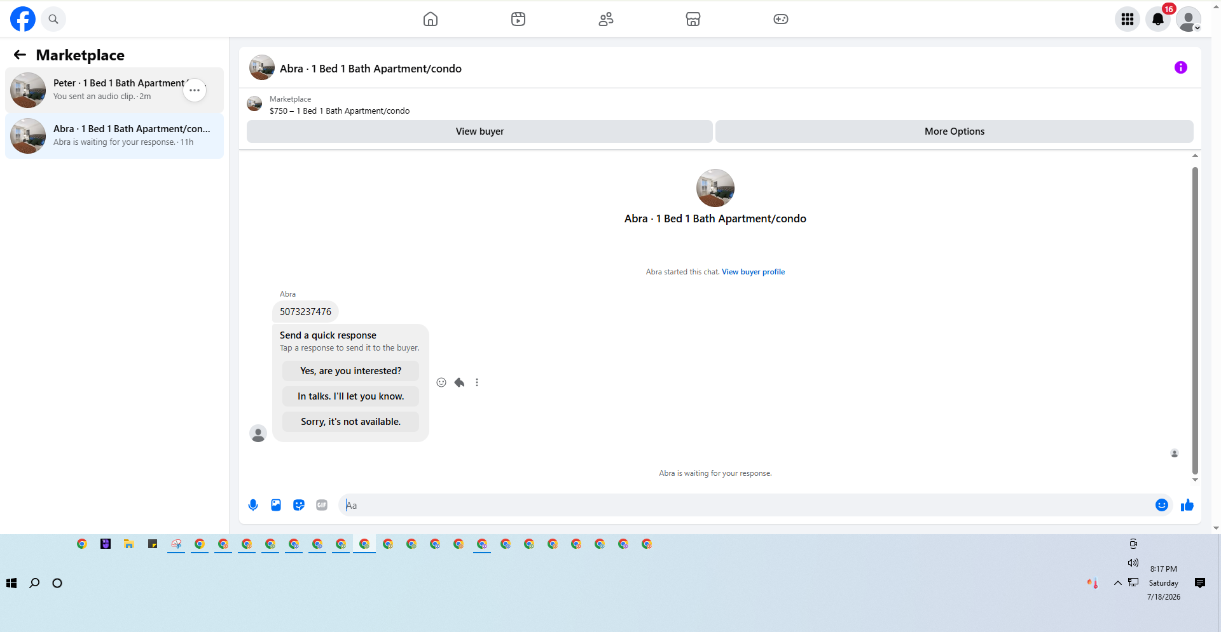Open options menu for Peter's conversation

[x=195, y=90]
